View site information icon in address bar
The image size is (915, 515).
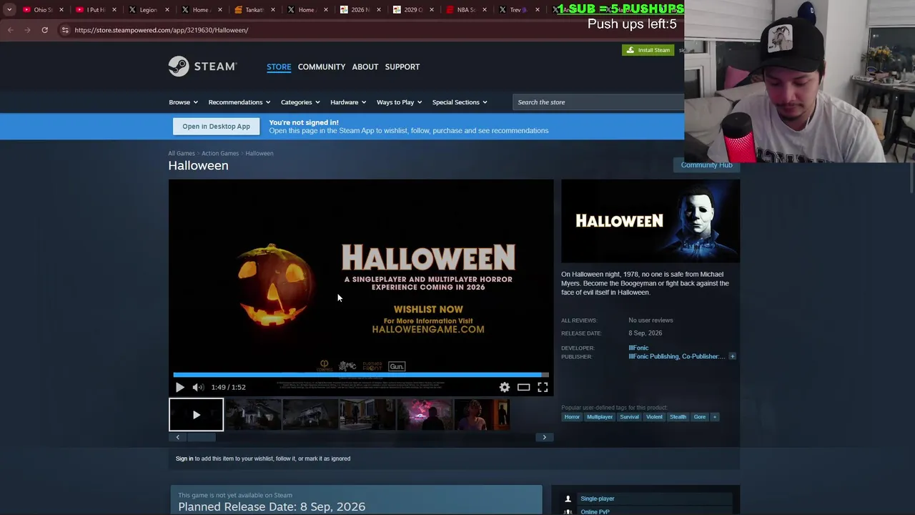(x=65, y=30)
